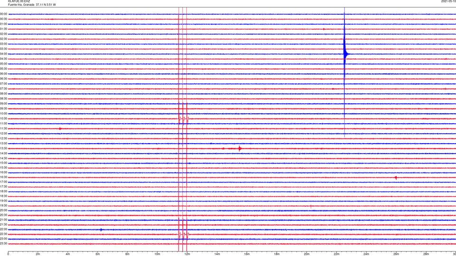Select the 22:00 time label
Screen dimensions: 456x256
tap(4, 229)
